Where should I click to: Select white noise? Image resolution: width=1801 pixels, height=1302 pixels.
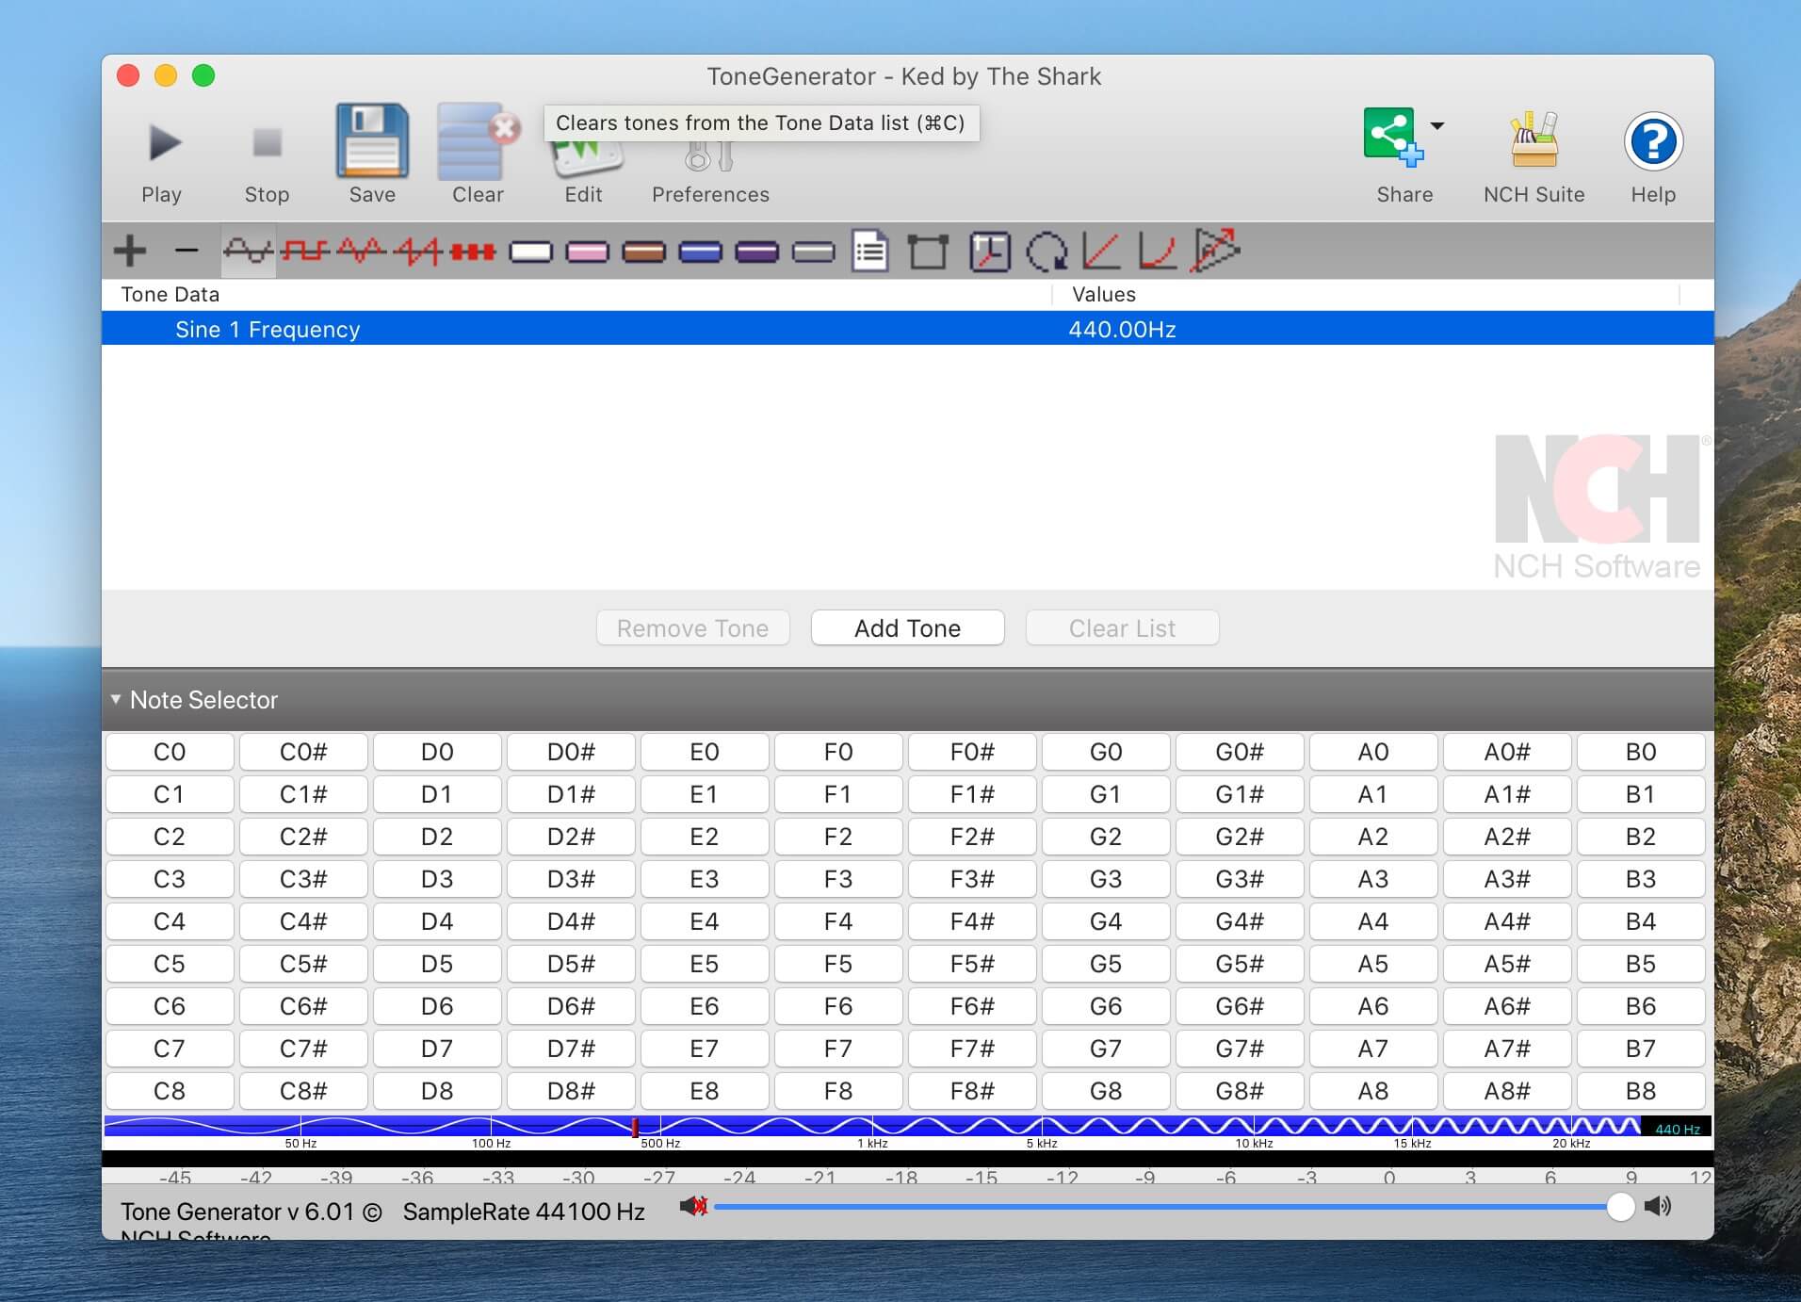(530, 252)
